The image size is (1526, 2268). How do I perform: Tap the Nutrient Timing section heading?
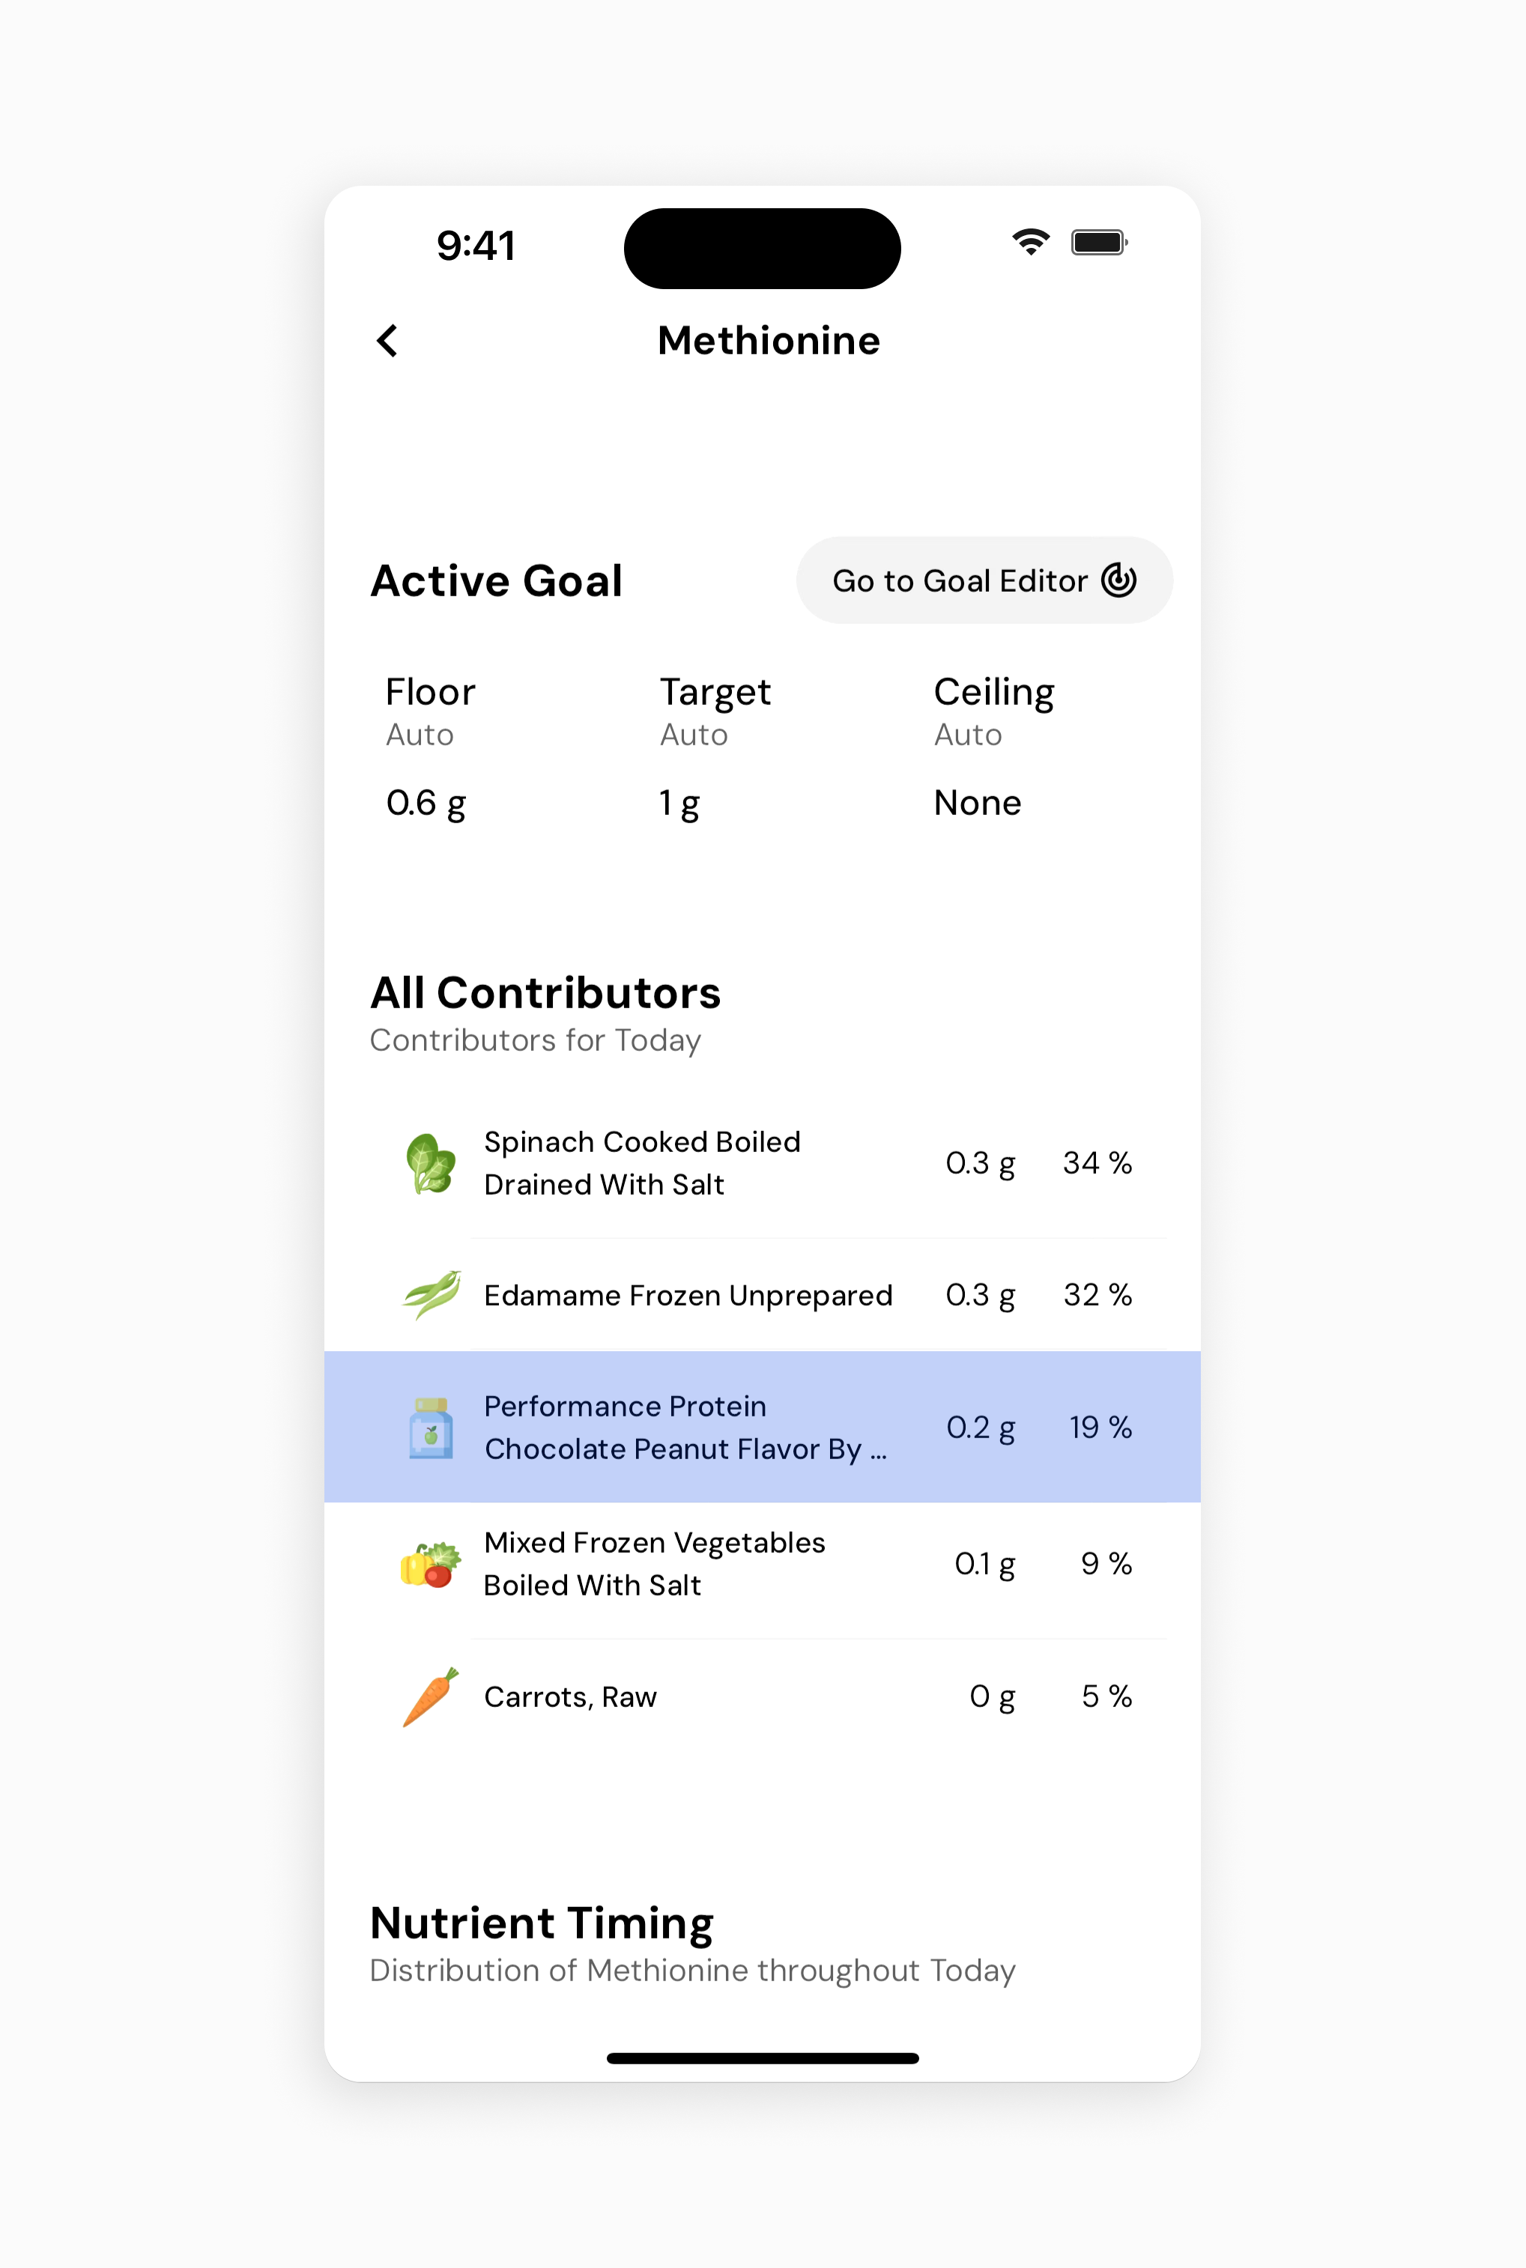542,1923
